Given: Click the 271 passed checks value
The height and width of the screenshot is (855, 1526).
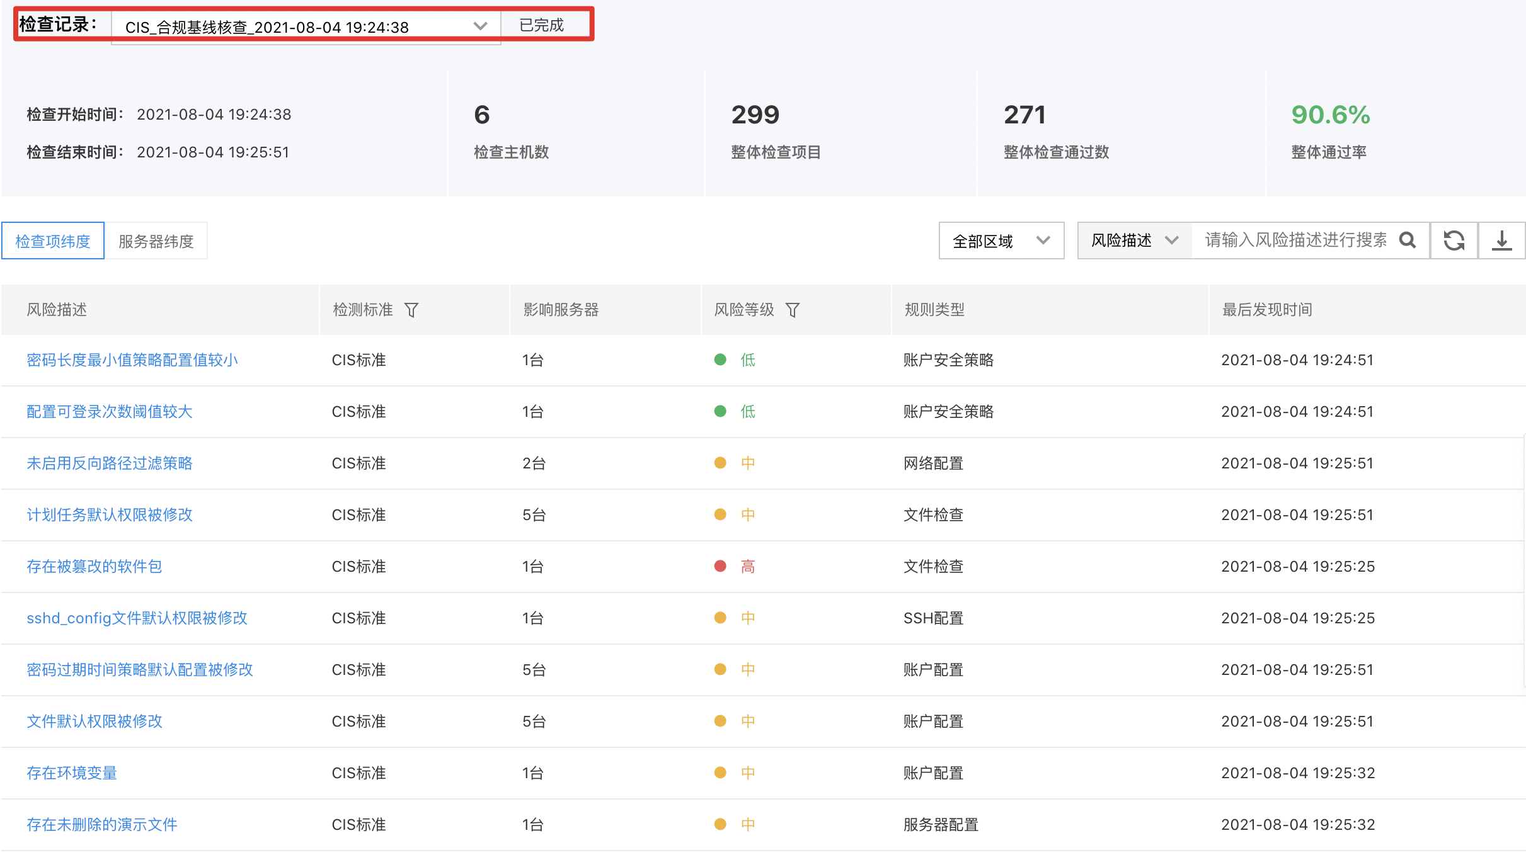Looking at the screenshot, I should pyautogui.click(x=1024, y=115).
